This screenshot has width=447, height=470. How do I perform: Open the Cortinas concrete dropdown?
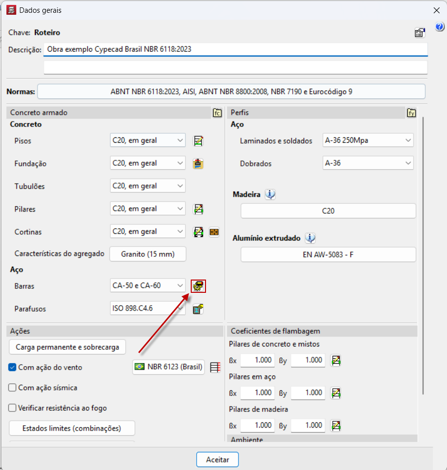[148, 231]
